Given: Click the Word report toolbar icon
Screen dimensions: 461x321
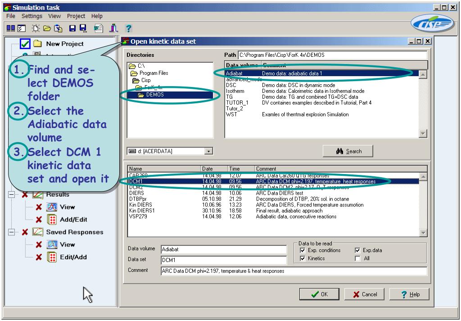Looking at the screenshot, I should click(98, 28).
